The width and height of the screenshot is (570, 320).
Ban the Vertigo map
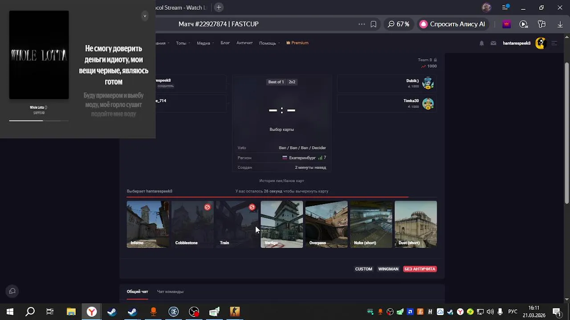pos(282,224)
